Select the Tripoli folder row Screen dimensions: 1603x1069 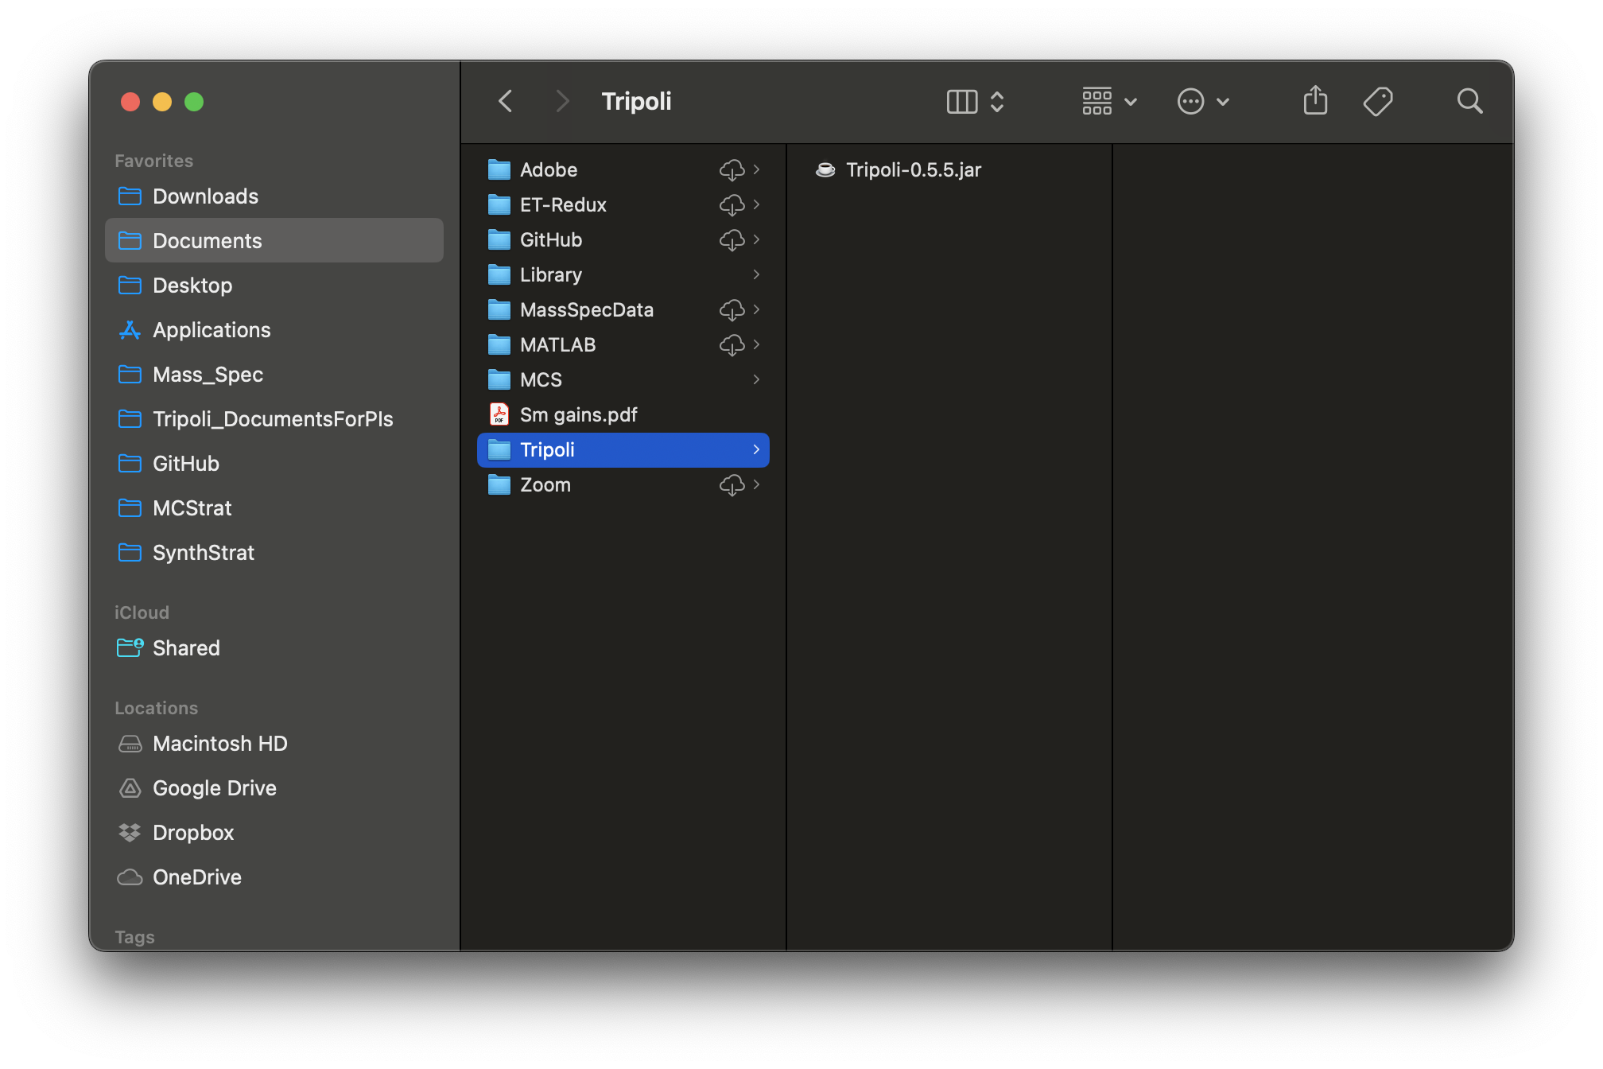[623, 449]
